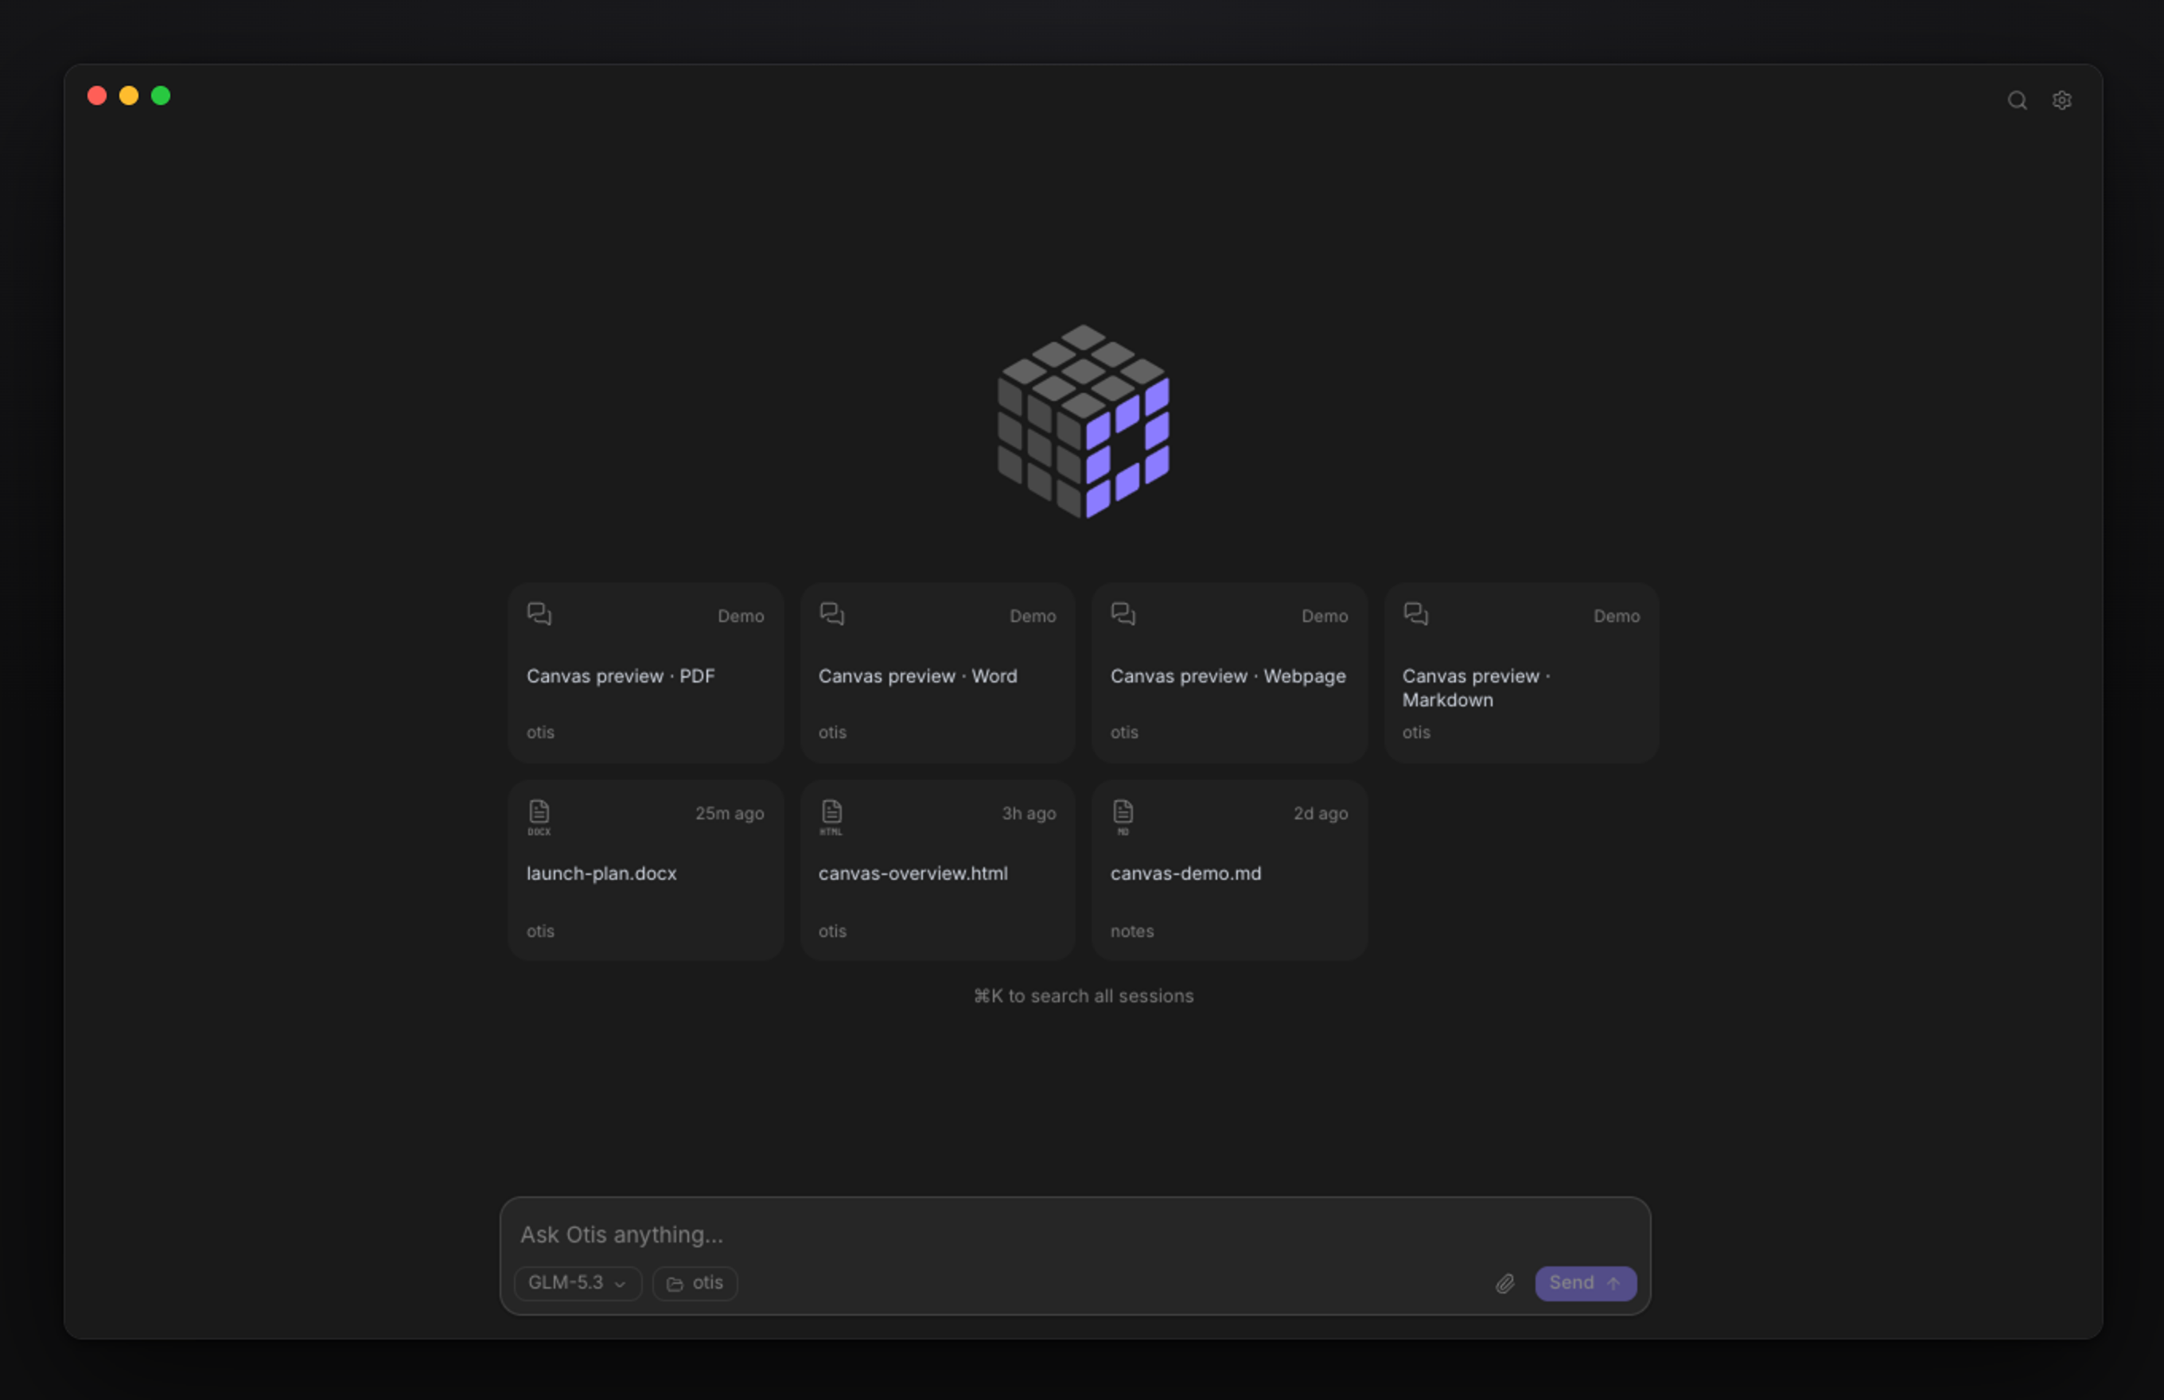Screen dimensions: 2164x1400
Task: Click chat icon on Canvas preview · PDF card
Action: [539, 613]
